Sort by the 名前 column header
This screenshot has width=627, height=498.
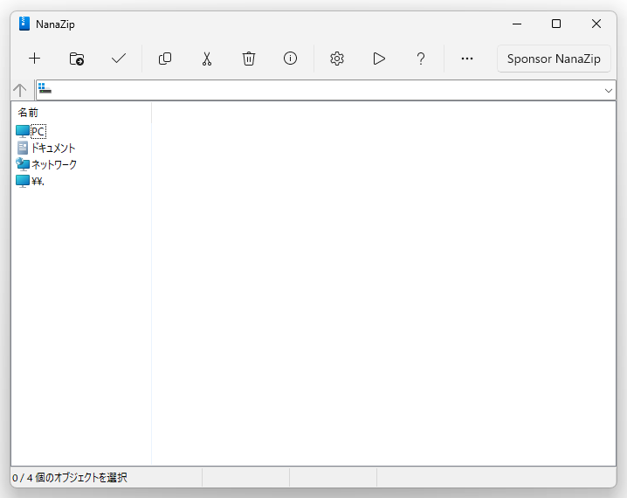[28, 113]
